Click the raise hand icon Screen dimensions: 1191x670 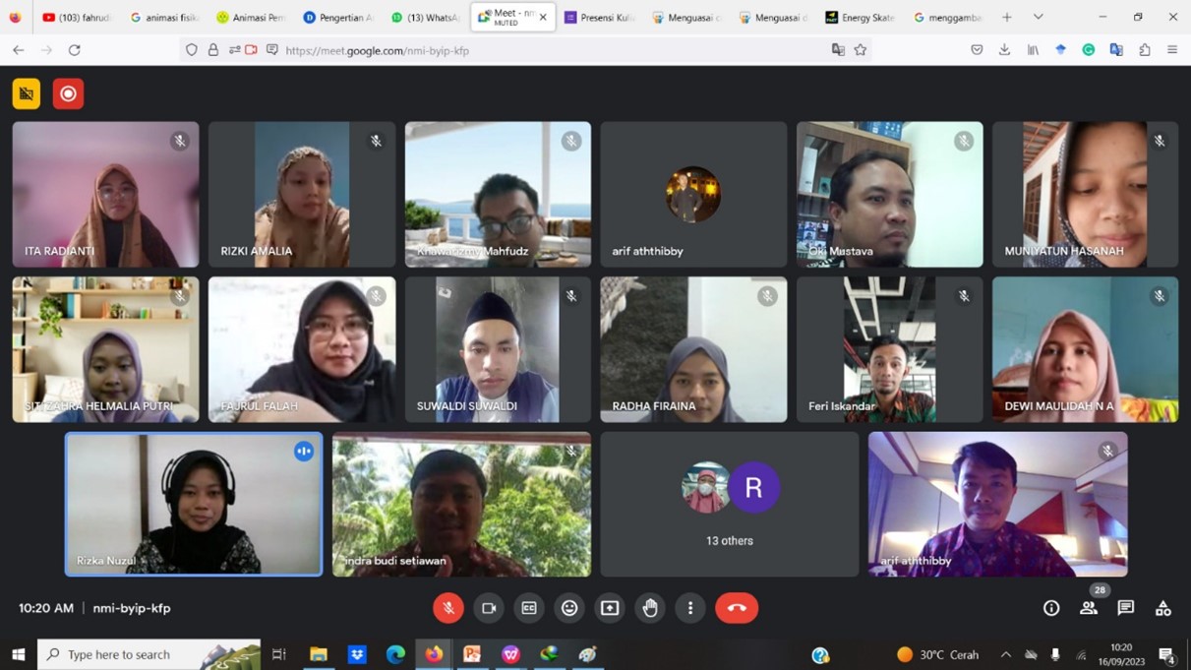coord(650,608)
